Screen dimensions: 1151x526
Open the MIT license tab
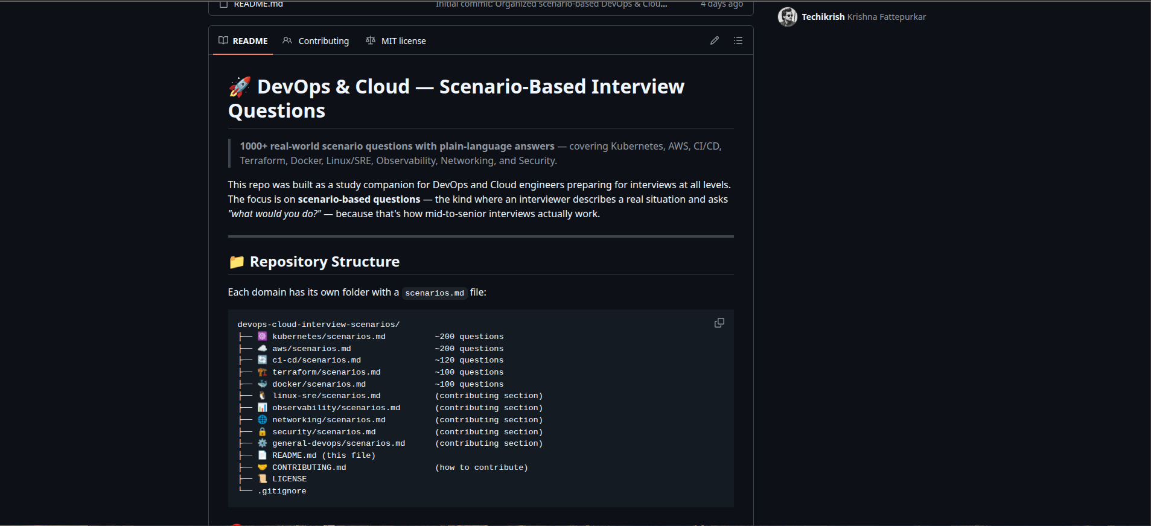(x=396, y=41)
